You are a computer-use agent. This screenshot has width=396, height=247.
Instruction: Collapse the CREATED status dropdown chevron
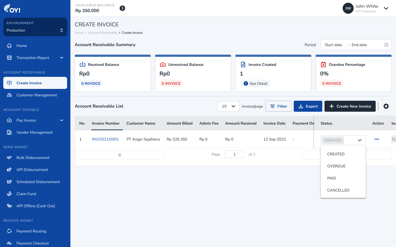click(x=359, y=140)
